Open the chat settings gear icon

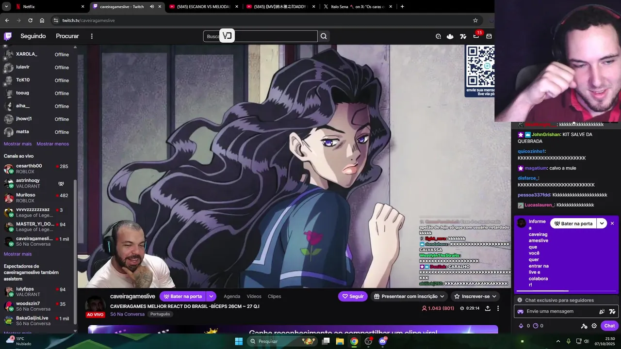pyautogui.click(x=594, y=326)
